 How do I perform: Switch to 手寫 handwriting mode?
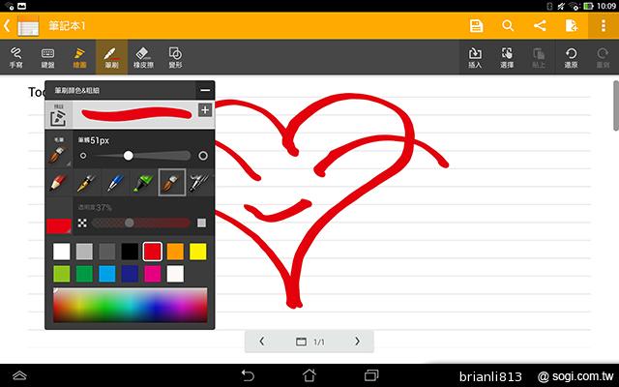[16, 57]
